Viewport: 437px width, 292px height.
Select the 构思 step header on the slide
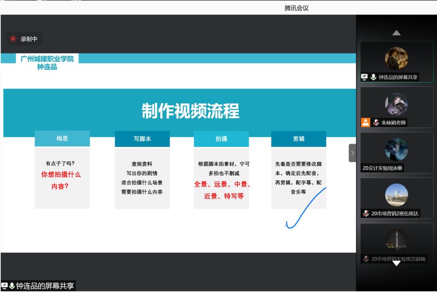62,139
